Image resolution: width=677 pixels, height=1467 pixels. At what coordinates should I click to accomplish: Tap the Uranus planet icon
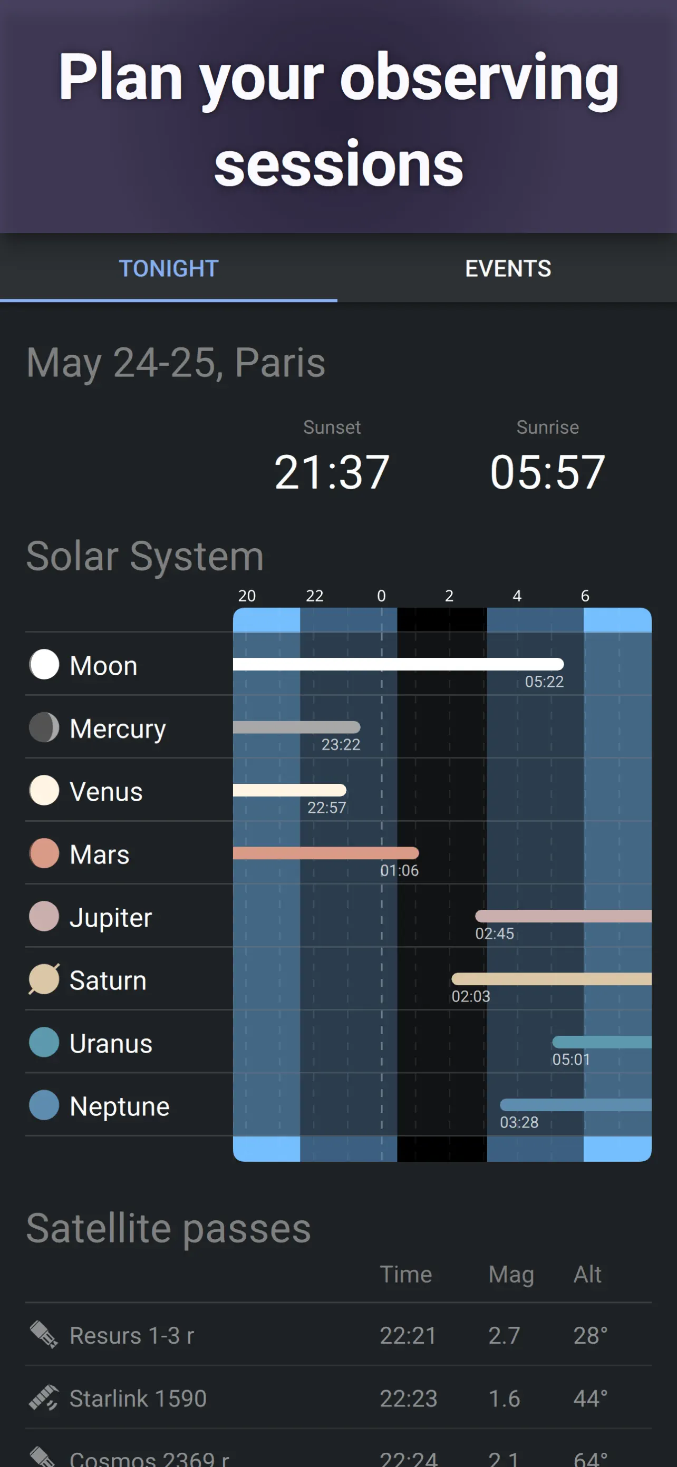(44, 1043)
